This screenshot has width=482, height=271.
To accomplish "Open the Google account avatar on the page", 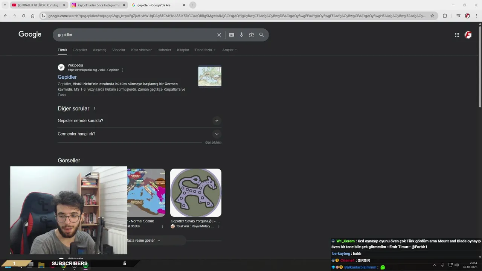I will pos(468,35).
